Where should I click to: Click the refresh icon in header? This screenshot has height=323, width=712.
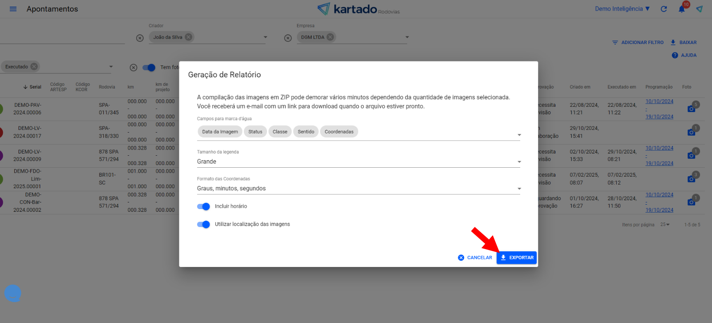663,9
